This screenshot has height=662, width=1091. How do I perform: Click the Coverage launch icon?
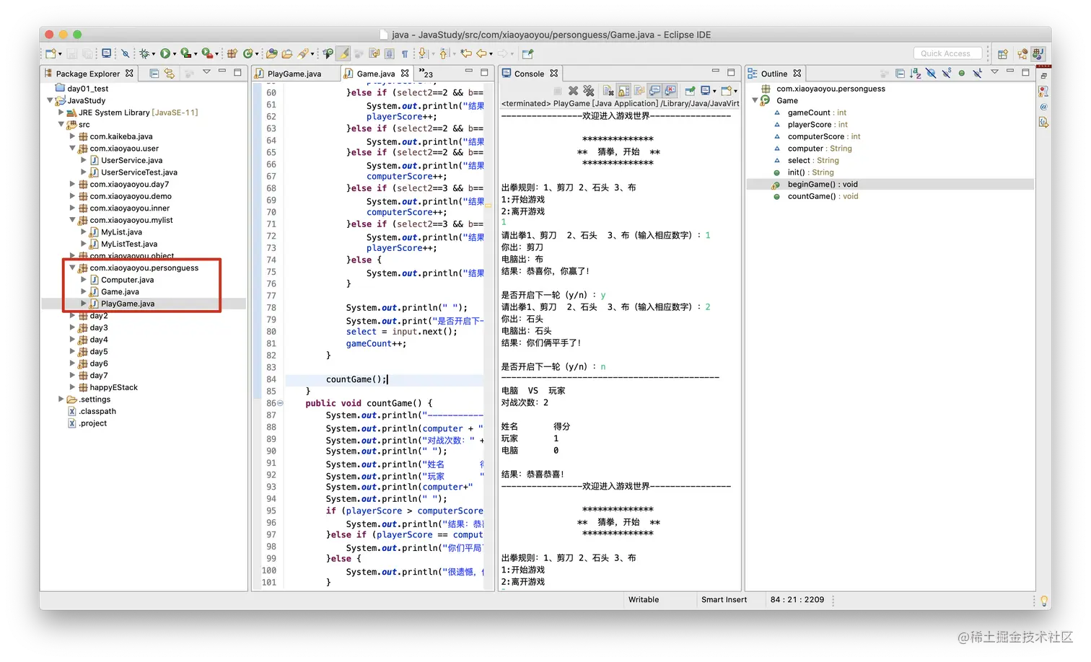coord(185,53)
